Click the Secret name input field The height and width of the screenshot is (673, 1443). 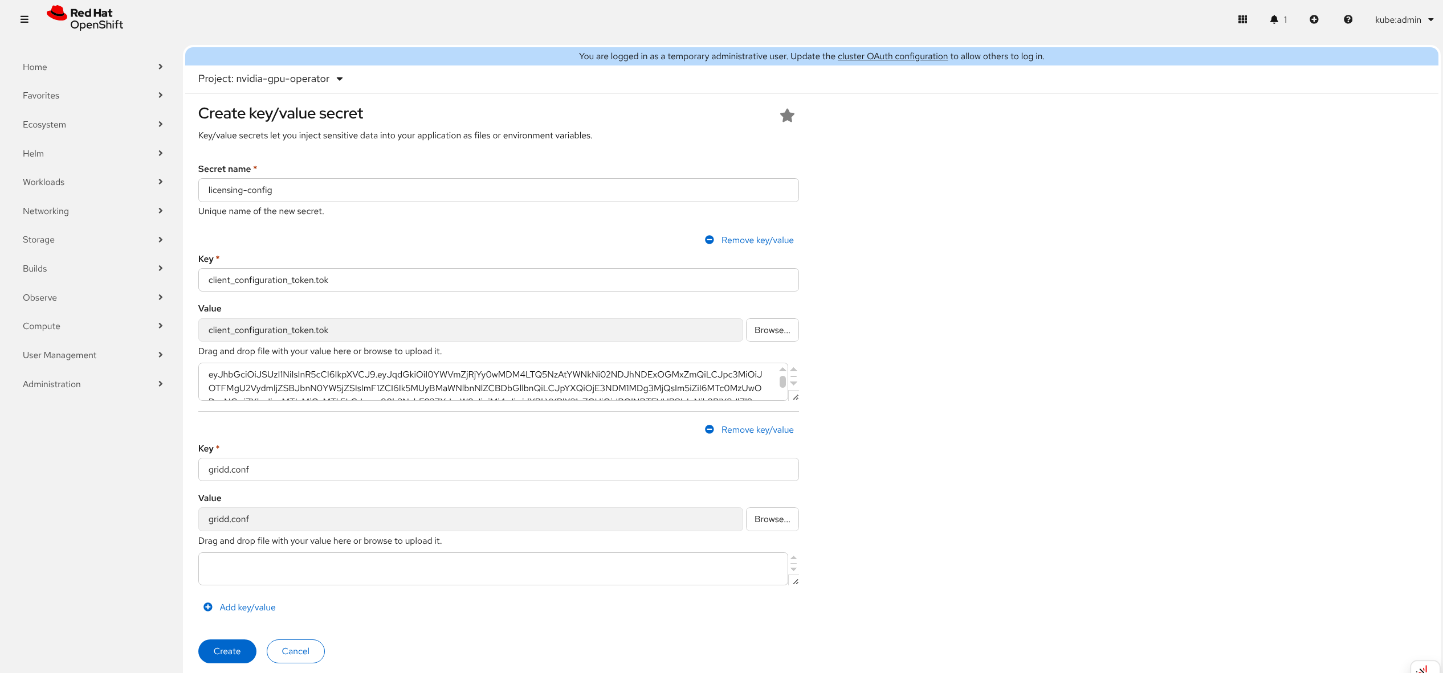click(498, 190)
